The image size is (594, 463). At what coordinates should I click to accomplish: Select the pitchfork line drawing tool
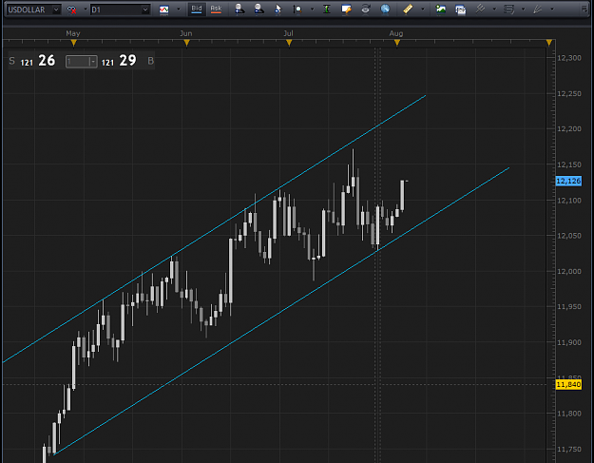point(480,10)
